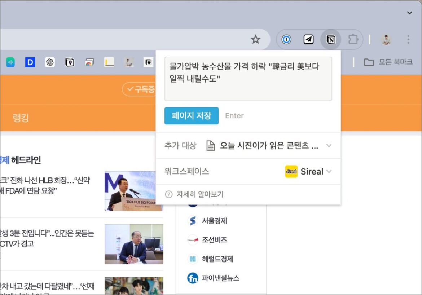Open the 모든 북마크 folder

388,62
